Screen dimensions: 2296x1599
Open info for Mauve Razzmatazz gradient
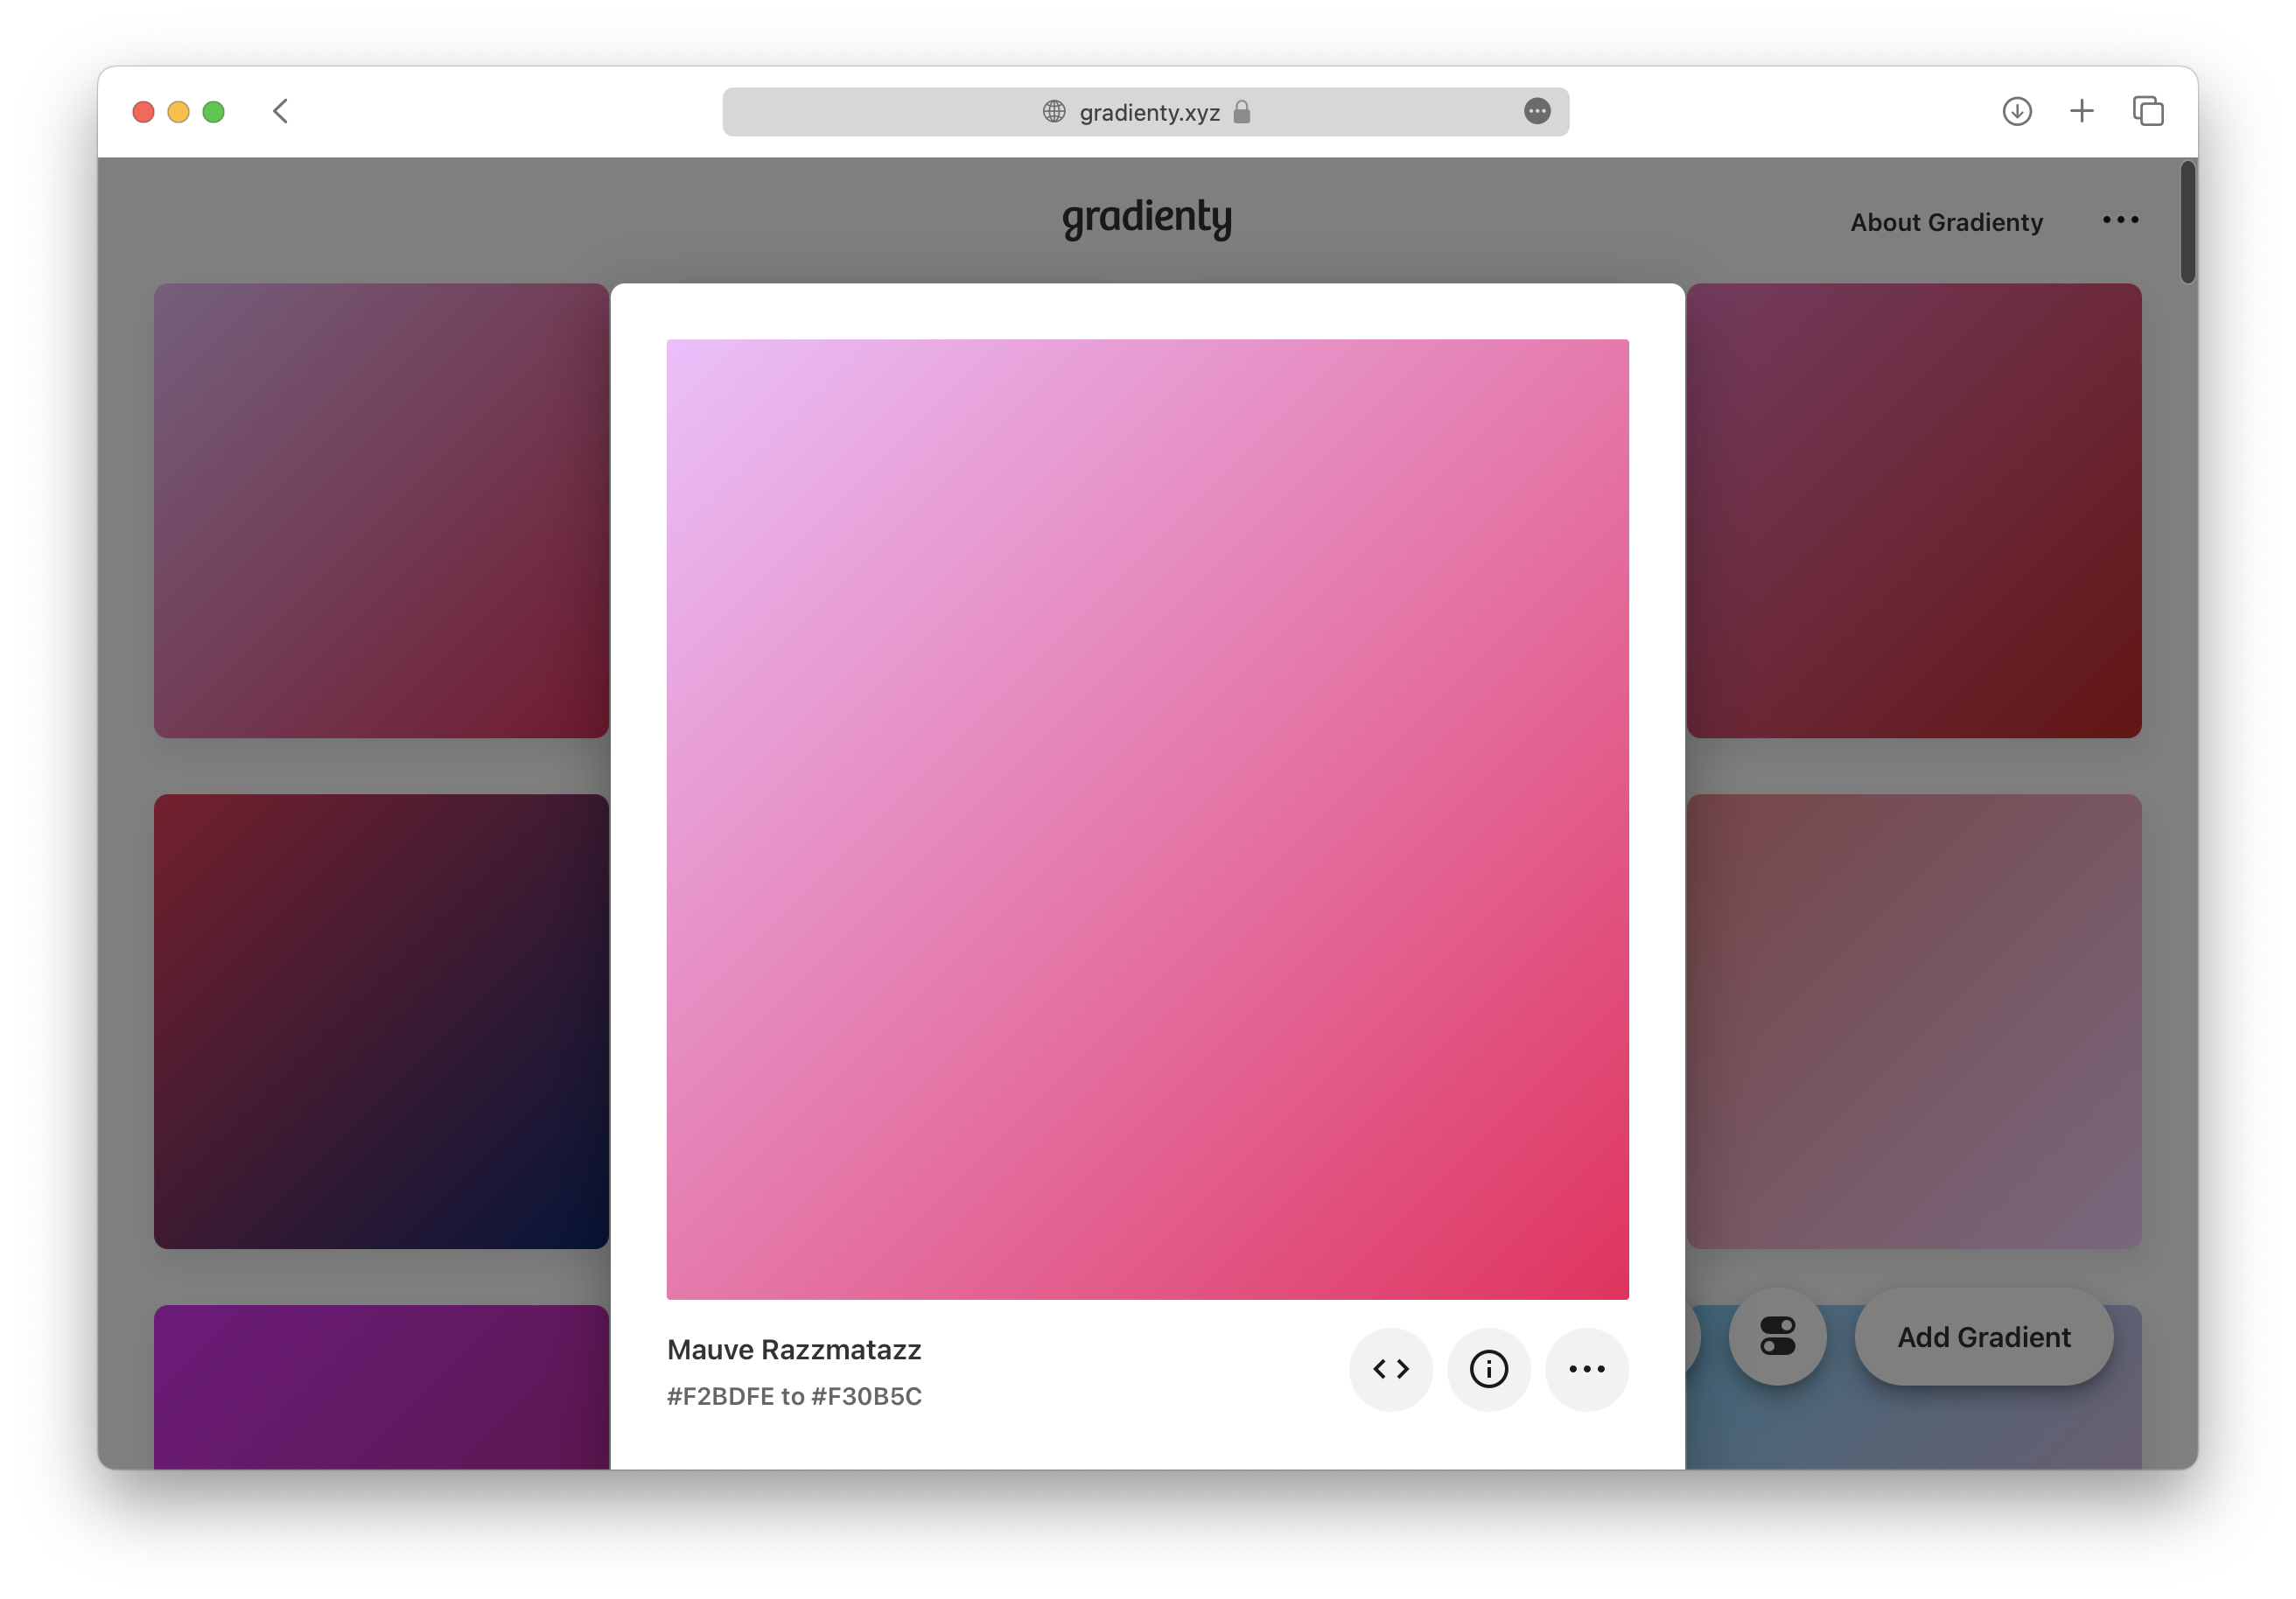[1488, 1369]
